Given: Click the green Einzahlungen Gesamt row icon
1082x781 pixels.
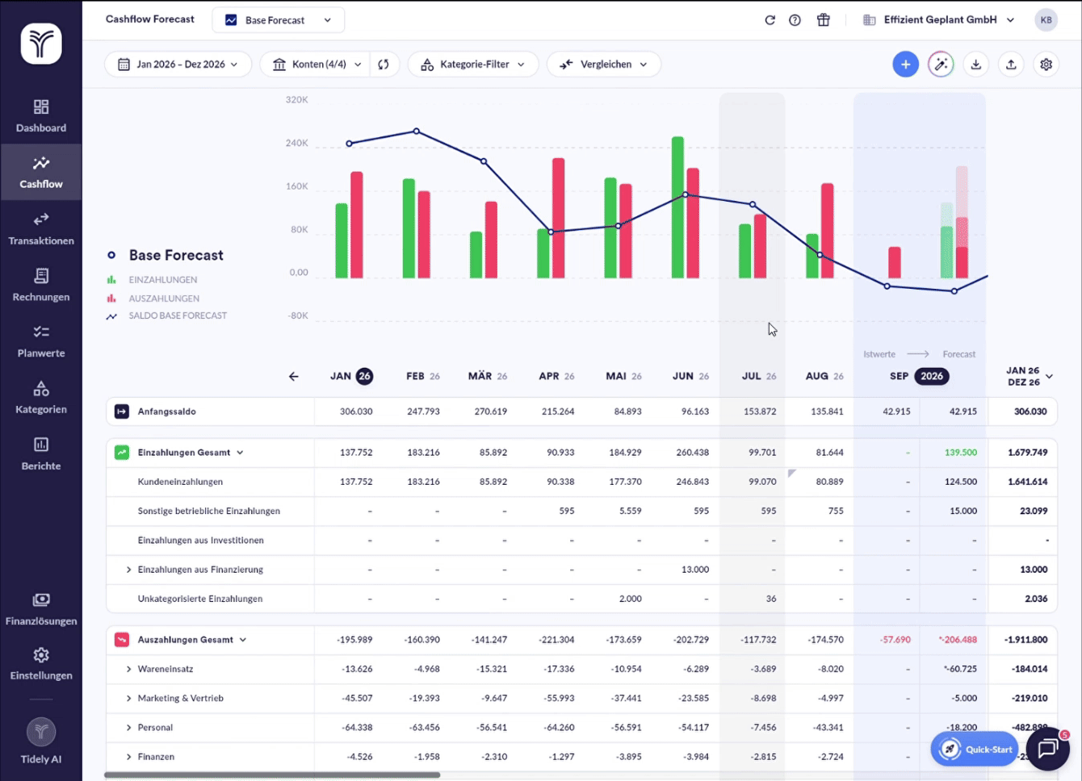Looking at the screenshot, I should 122,453.
